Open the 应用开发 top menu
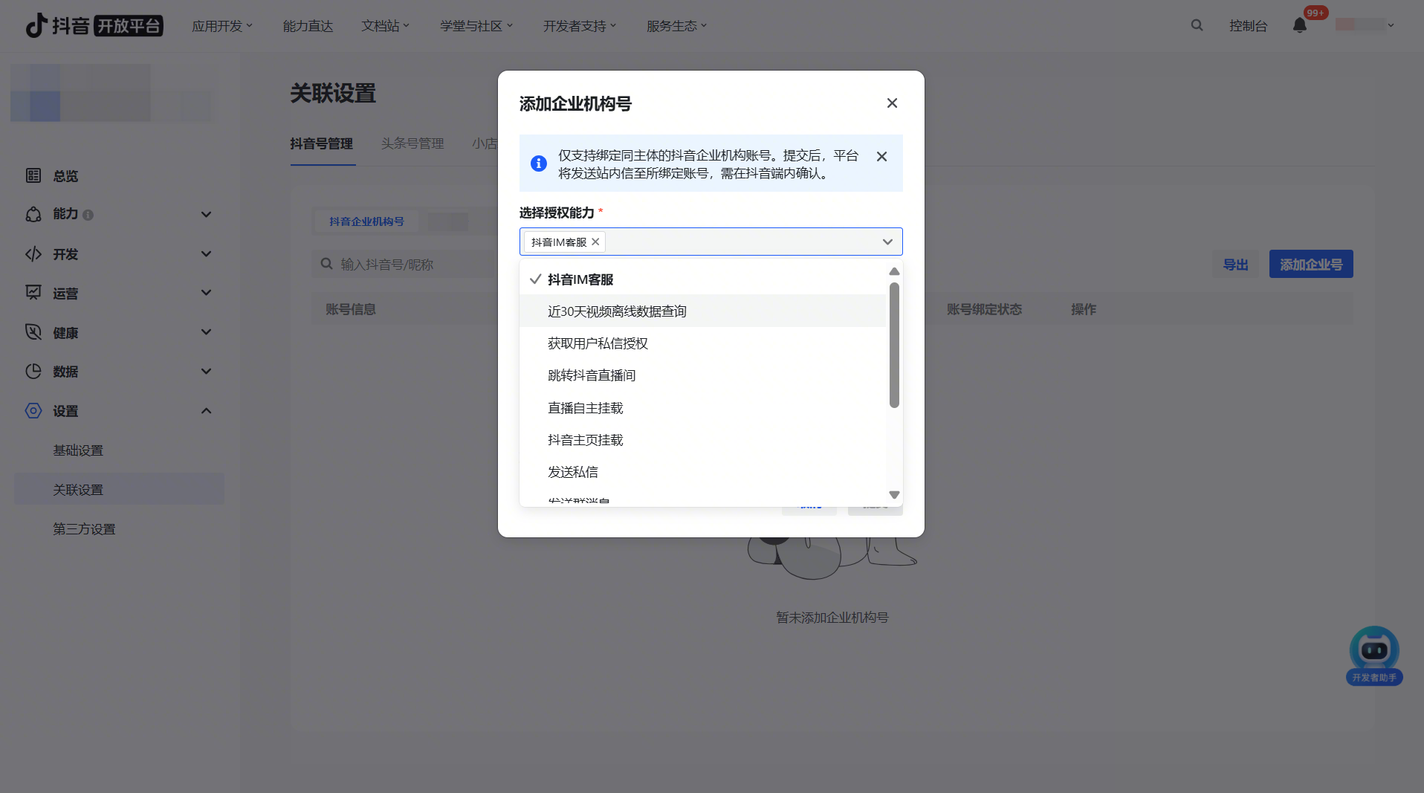The height and width of the screenshot is (793, 1424). [221, 26]
